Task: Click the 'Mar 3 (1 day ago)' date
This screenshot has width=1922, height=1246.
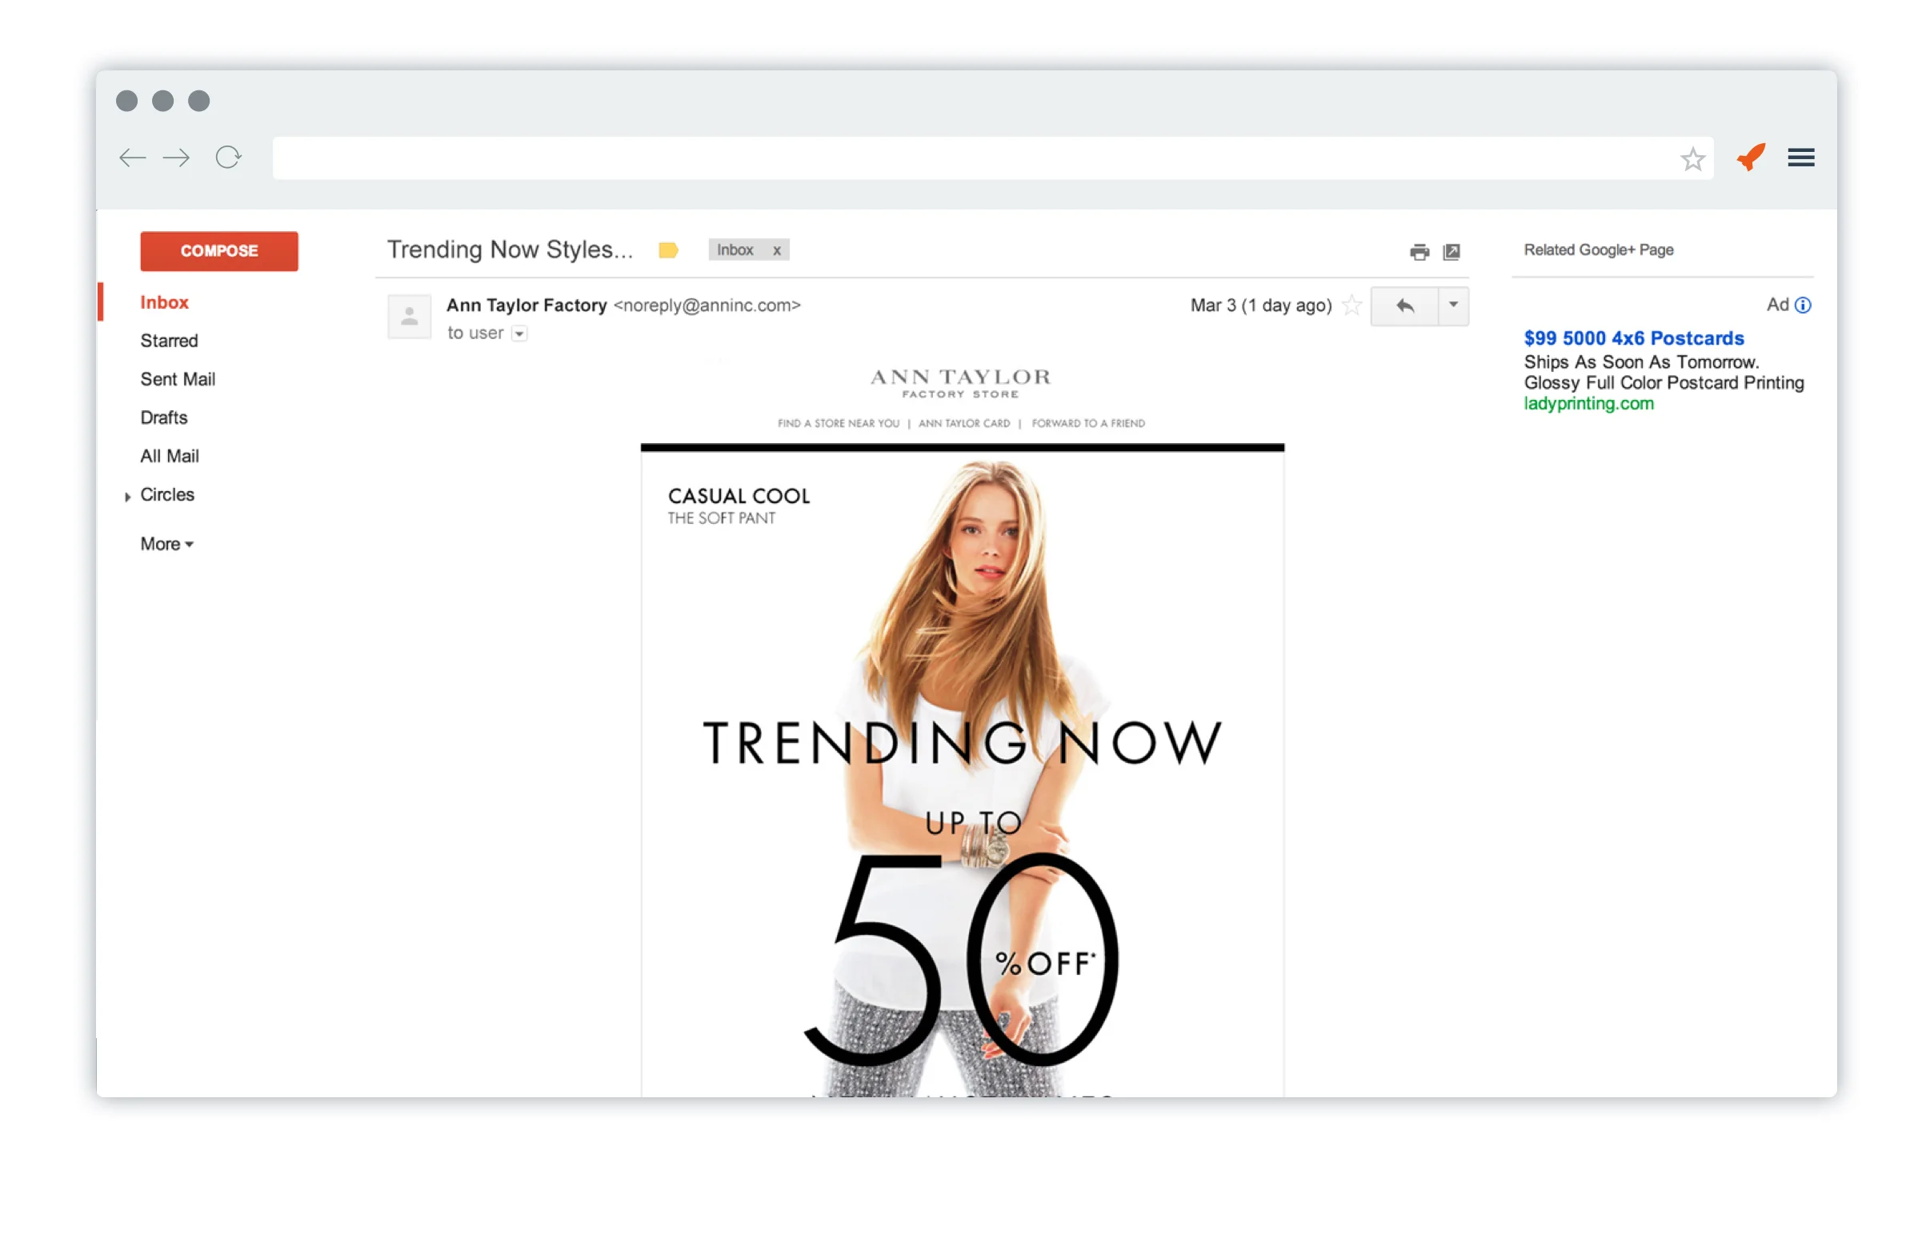Action: point(1260,305)
